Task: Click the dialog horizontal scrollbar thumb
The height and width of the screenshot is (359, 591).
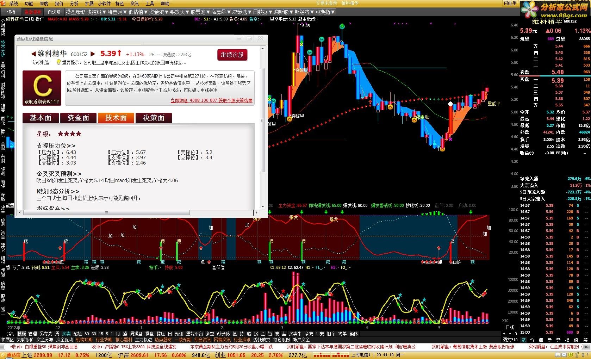Action: tap(106, 212)
